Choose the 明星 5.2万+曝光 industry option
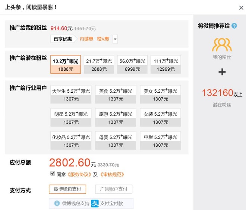 click(71, 117)
